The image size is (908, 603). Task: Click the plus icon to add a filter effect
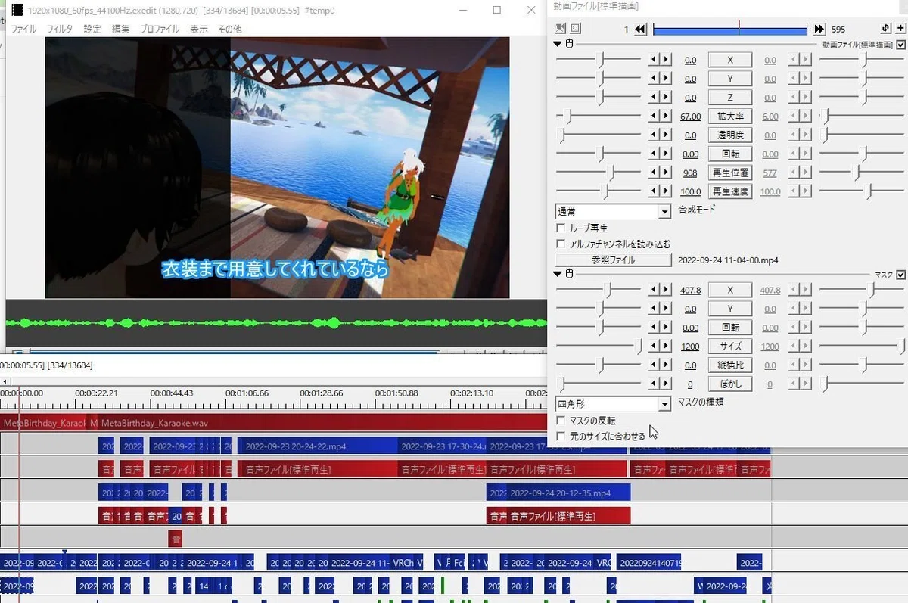900,29
